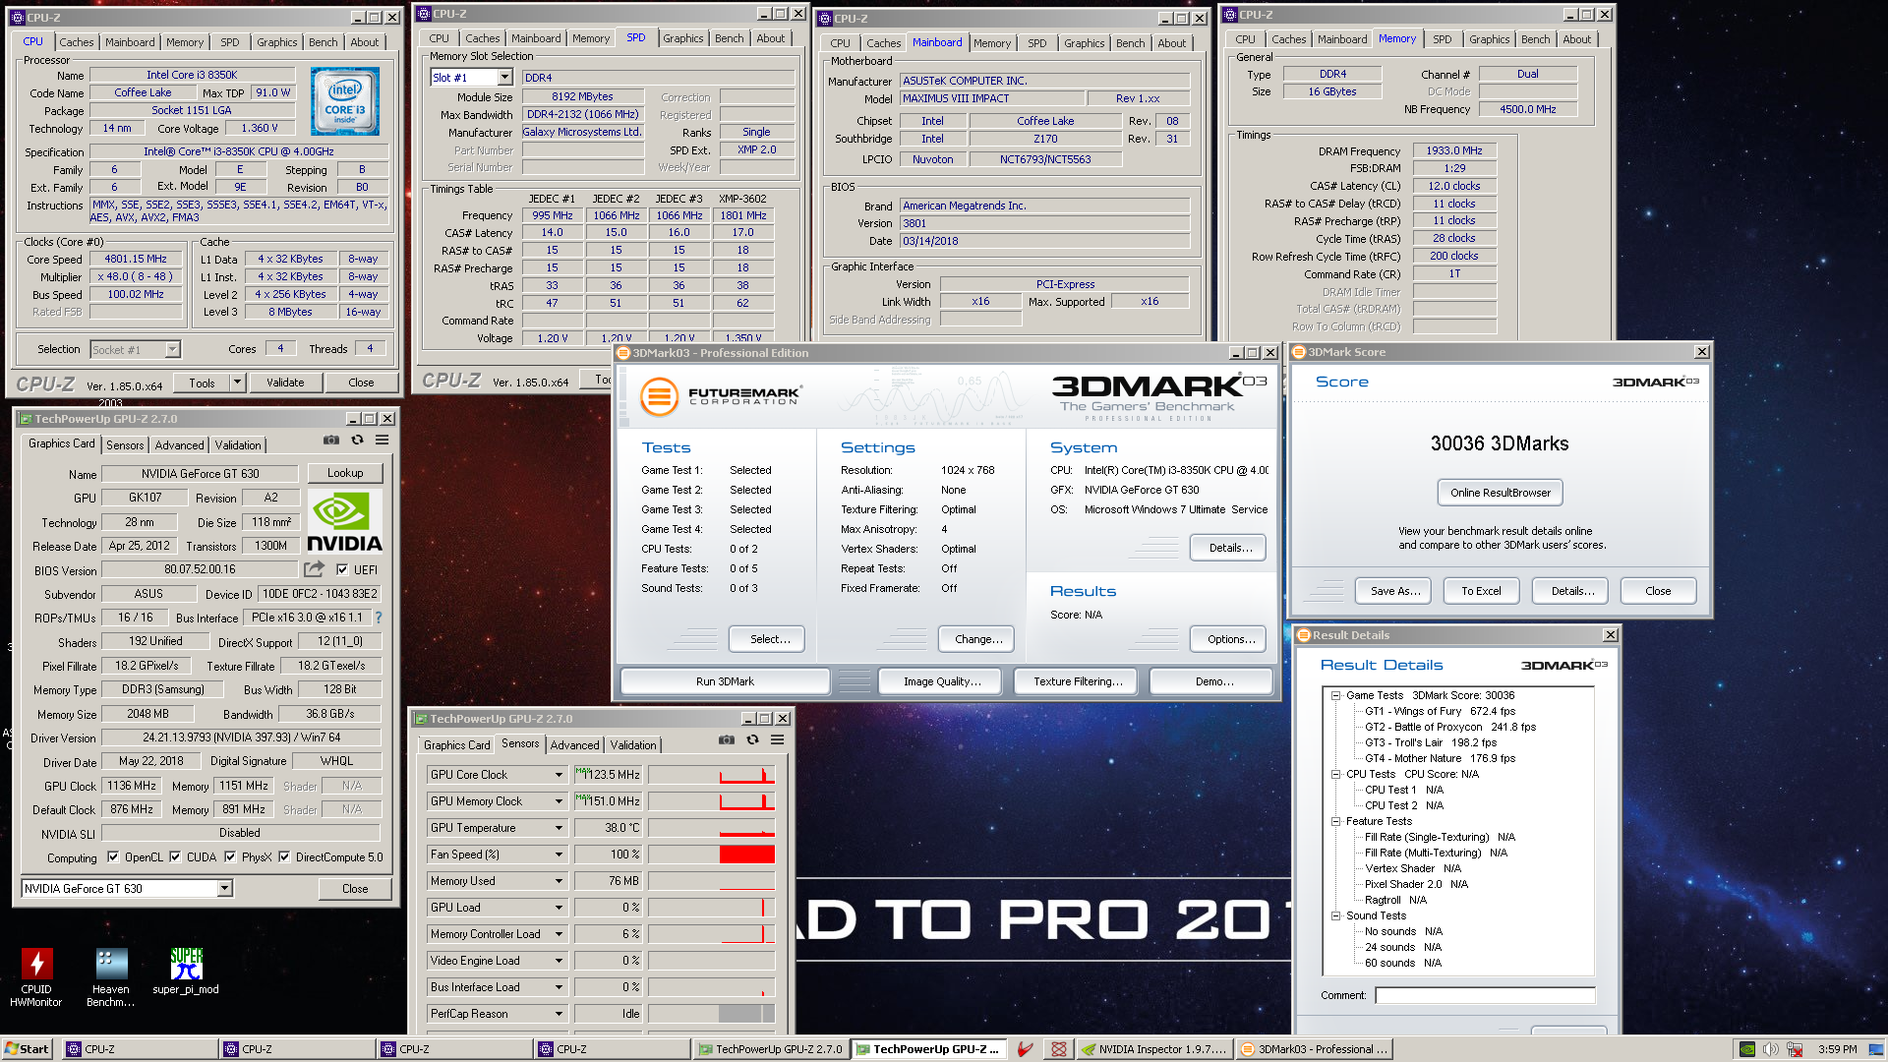Image resolution: width=1888 pixels, height=1062 pixels.
Task: Toggle the CUDA checkbox
Action: (175, 856)
